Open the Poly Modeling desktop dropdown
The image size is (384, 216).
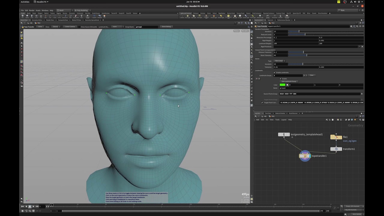click(82, 10)
